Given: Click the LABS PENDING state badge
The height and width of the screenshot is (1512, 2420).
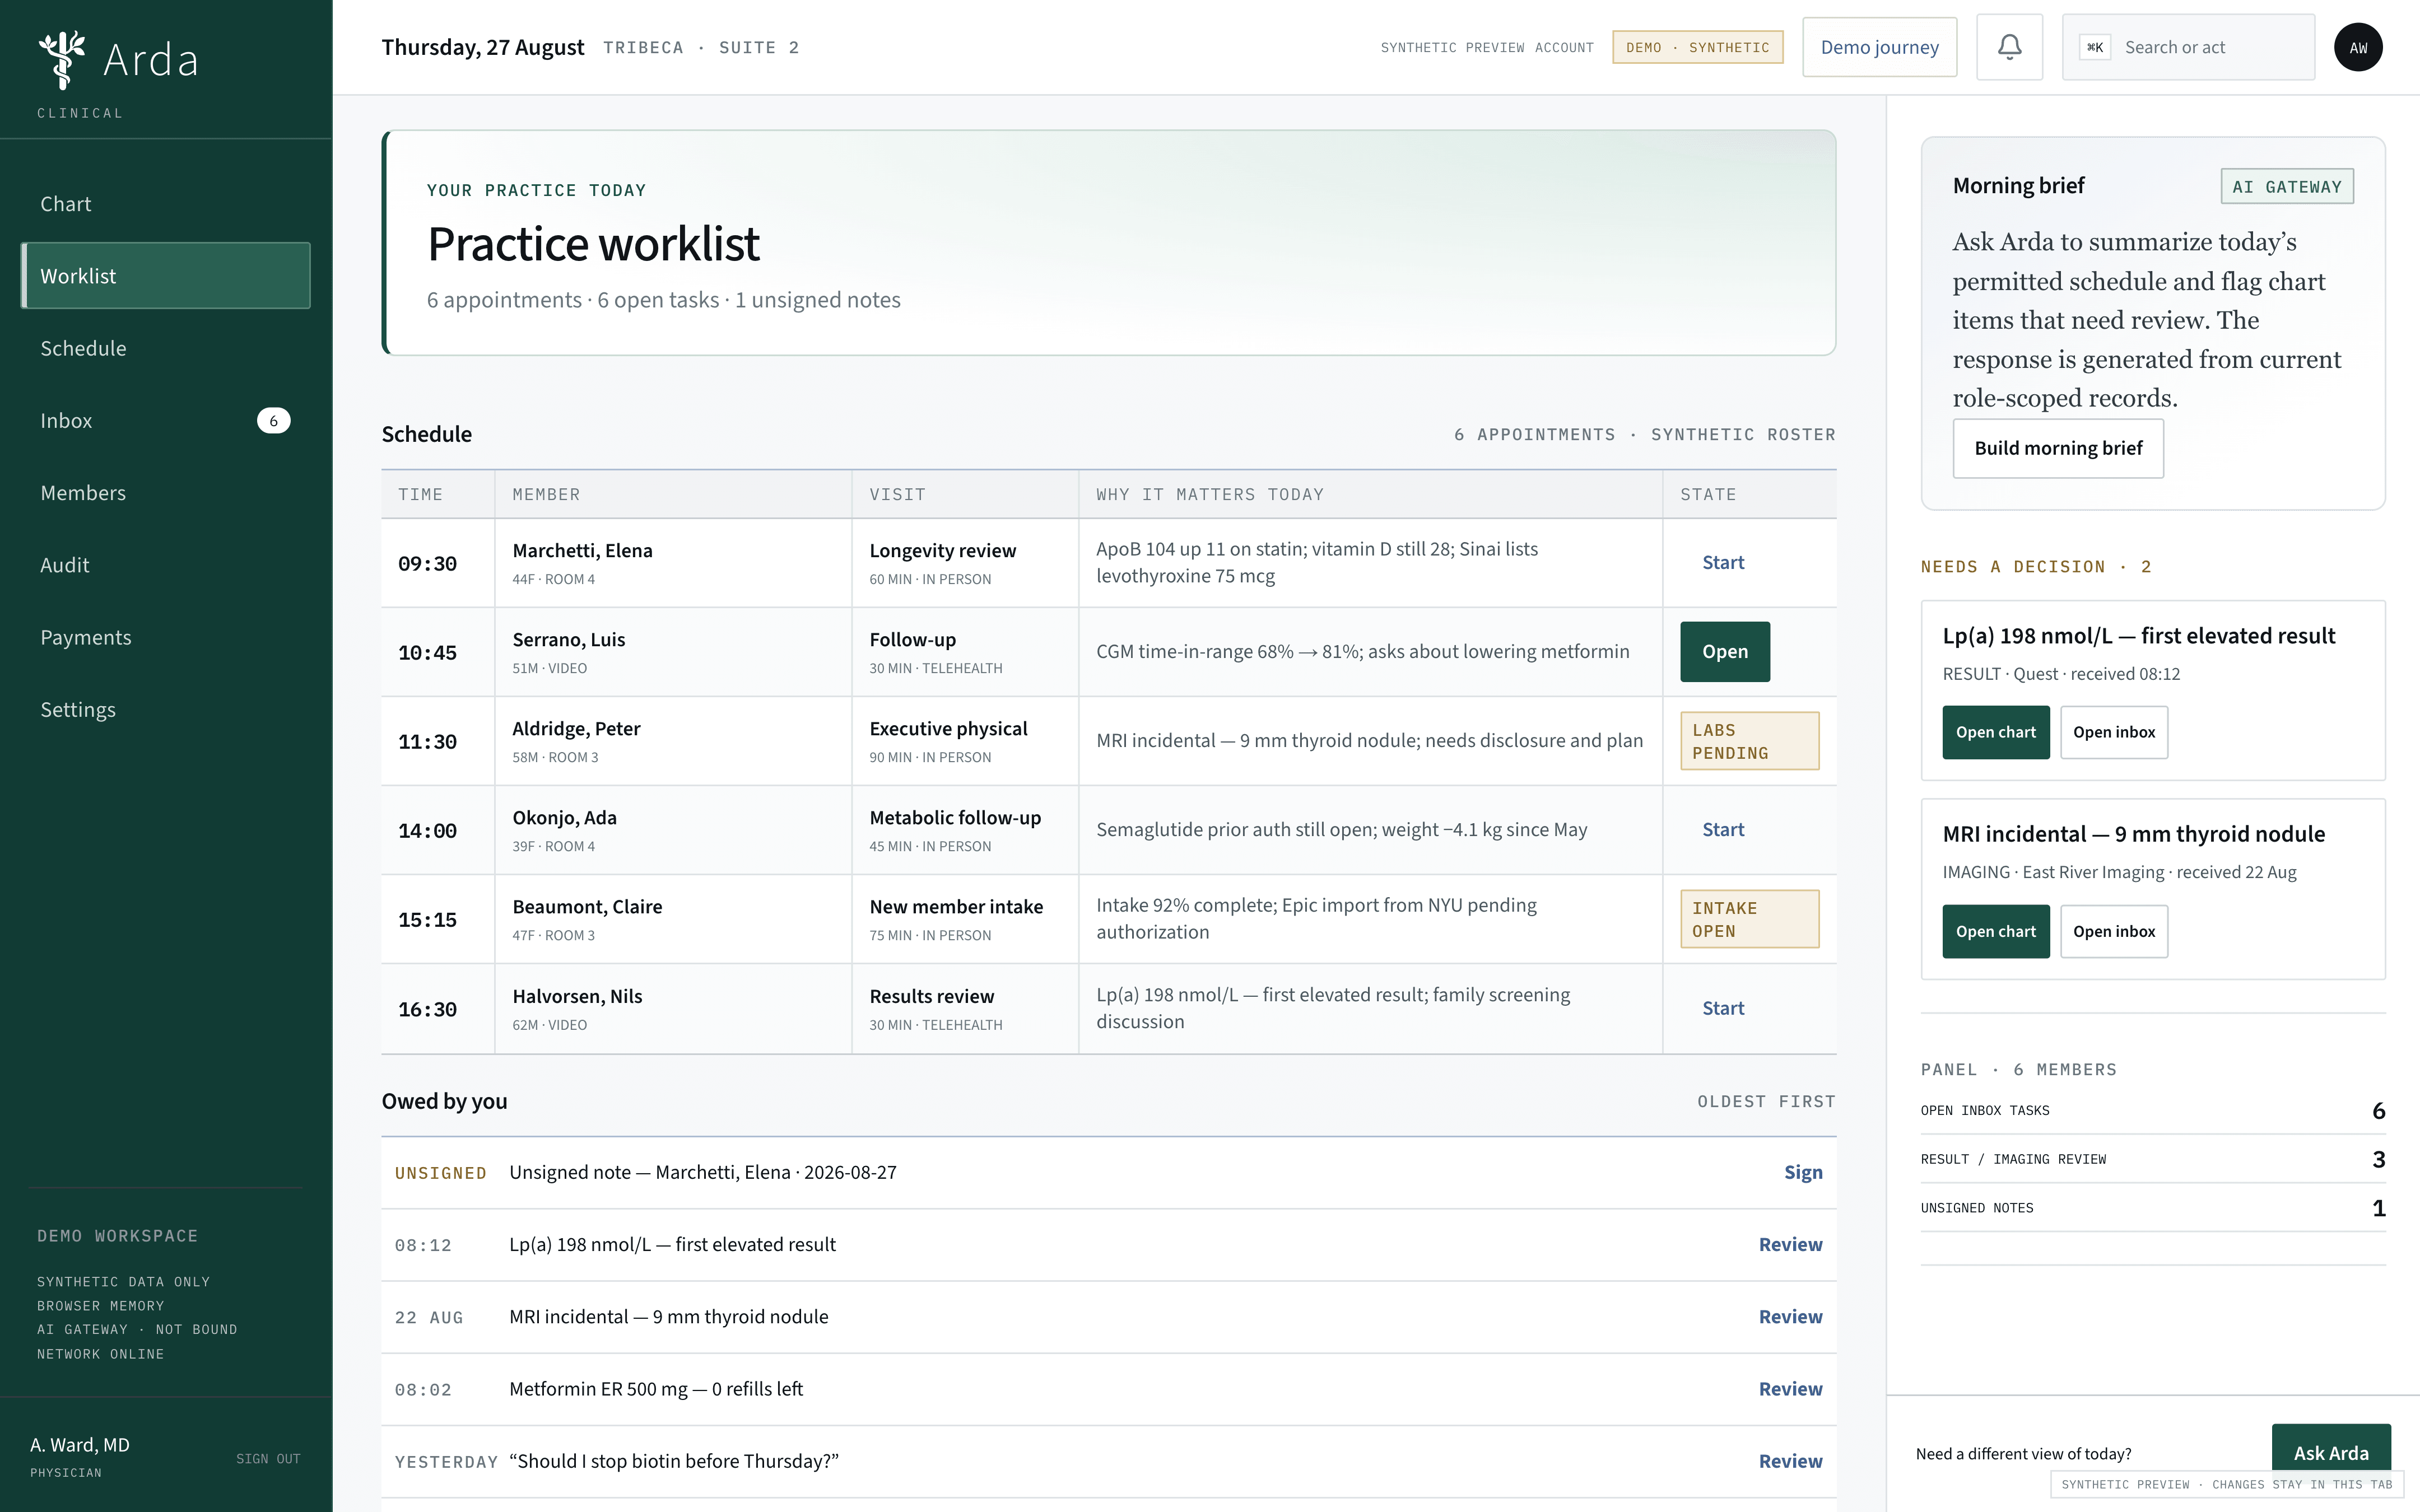Looking at the screenshot, I should [1749, 741].
